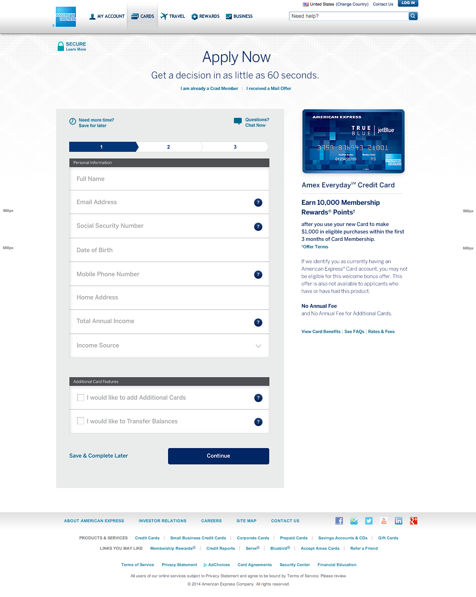Open About American Express footer link
This screenshot has width=476, height=597.
pyautogui.click(x=94, y=521)
